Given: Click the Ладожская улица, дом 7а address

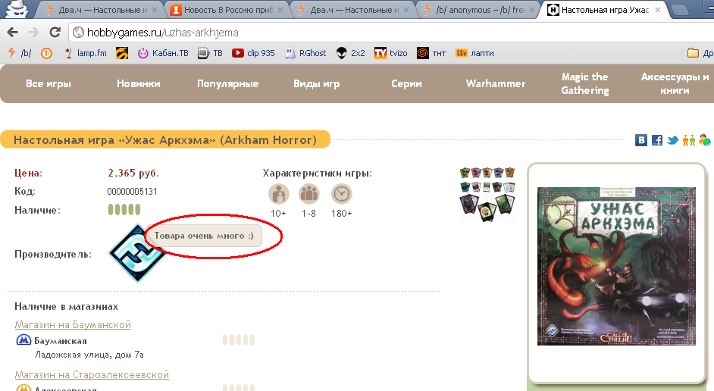Looking at the screenshot, I should click(x=89, y=355).
